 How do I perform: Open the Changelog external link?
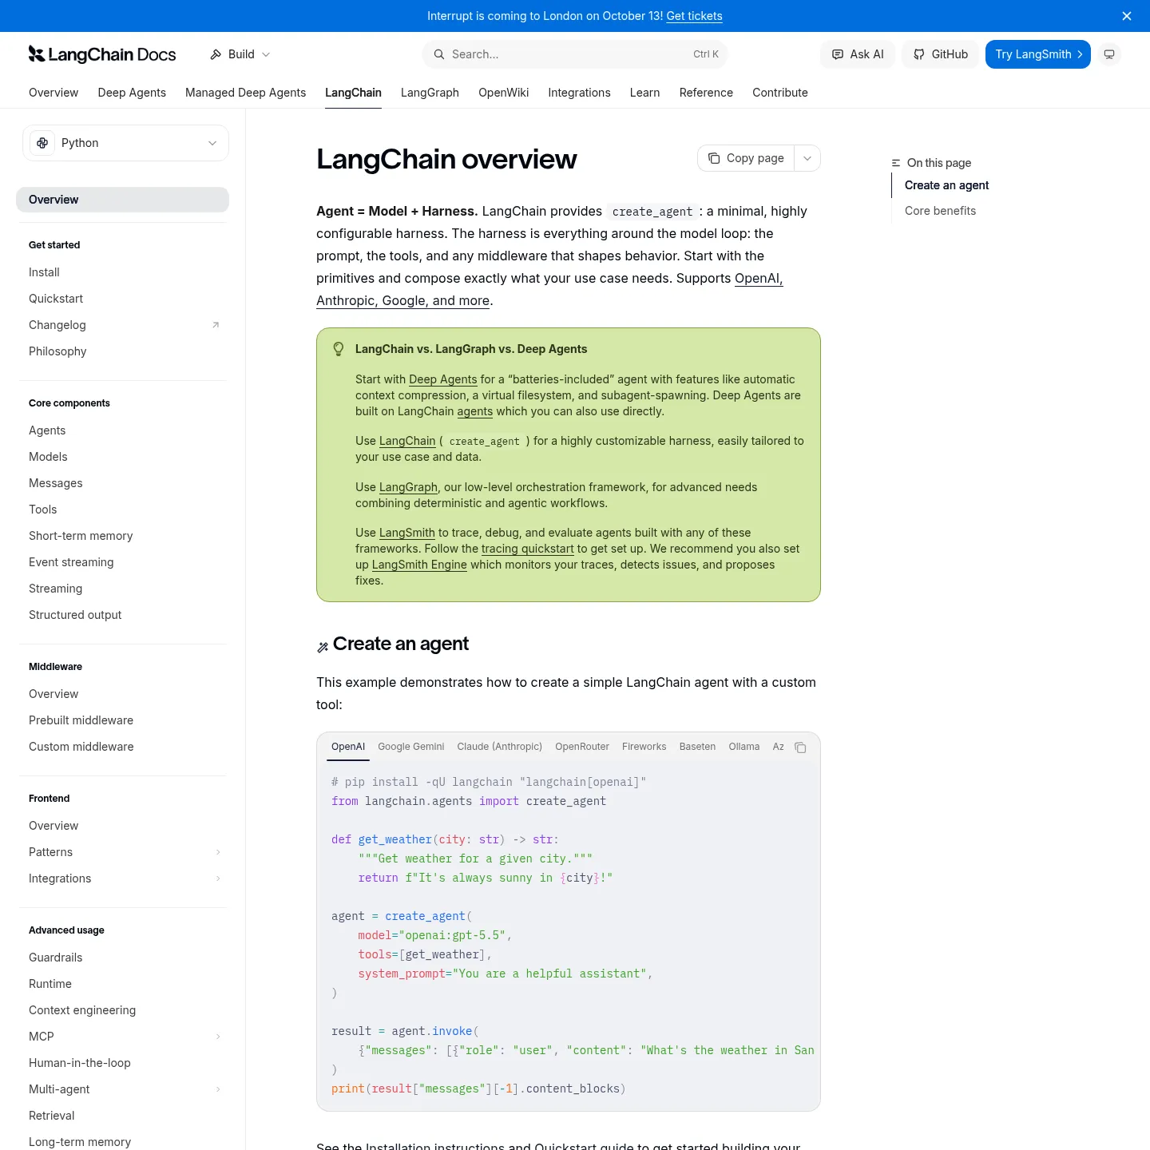124,325
